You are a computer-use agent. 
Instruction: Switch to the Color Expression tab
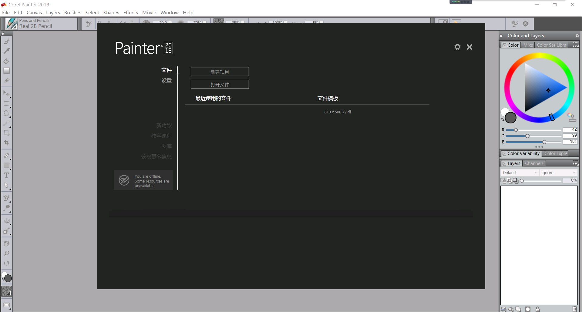pos(556,153)
